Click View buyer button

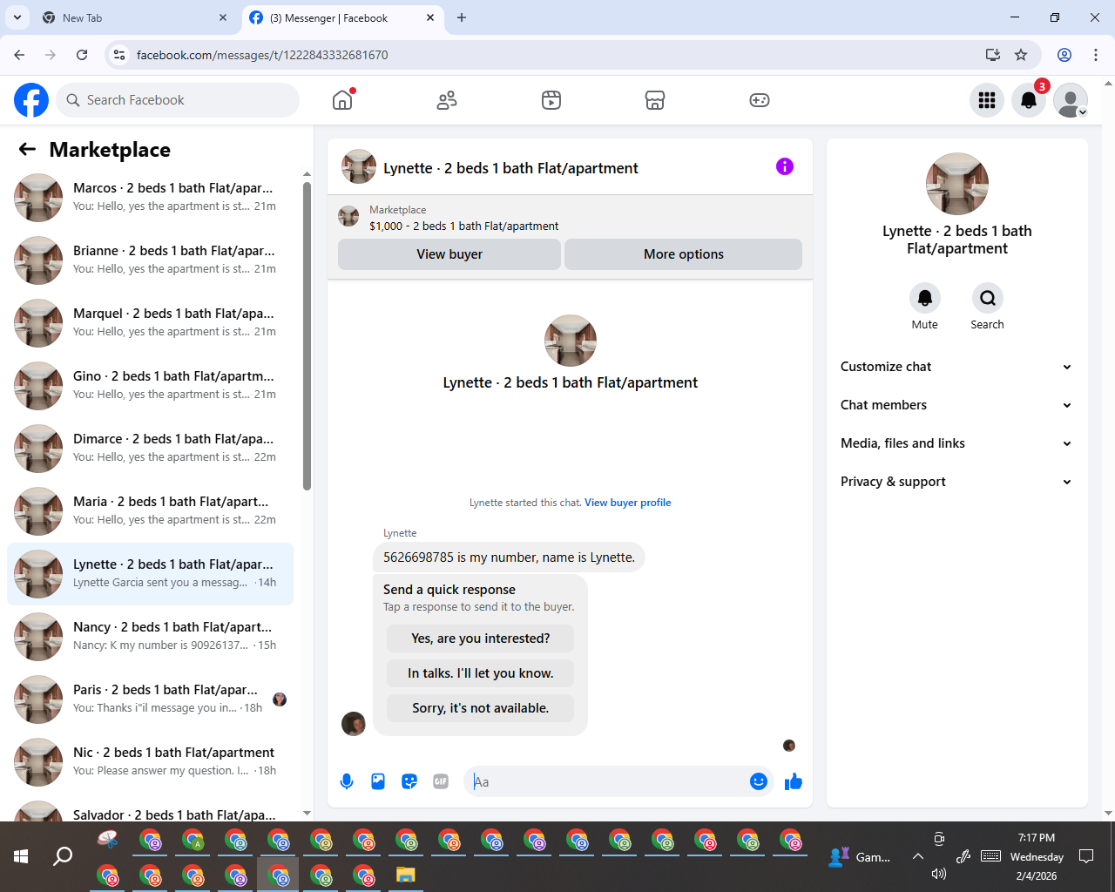[449, 254]
